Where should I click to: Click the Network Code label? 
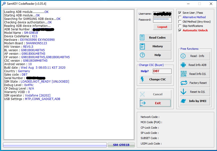point(150,117)
